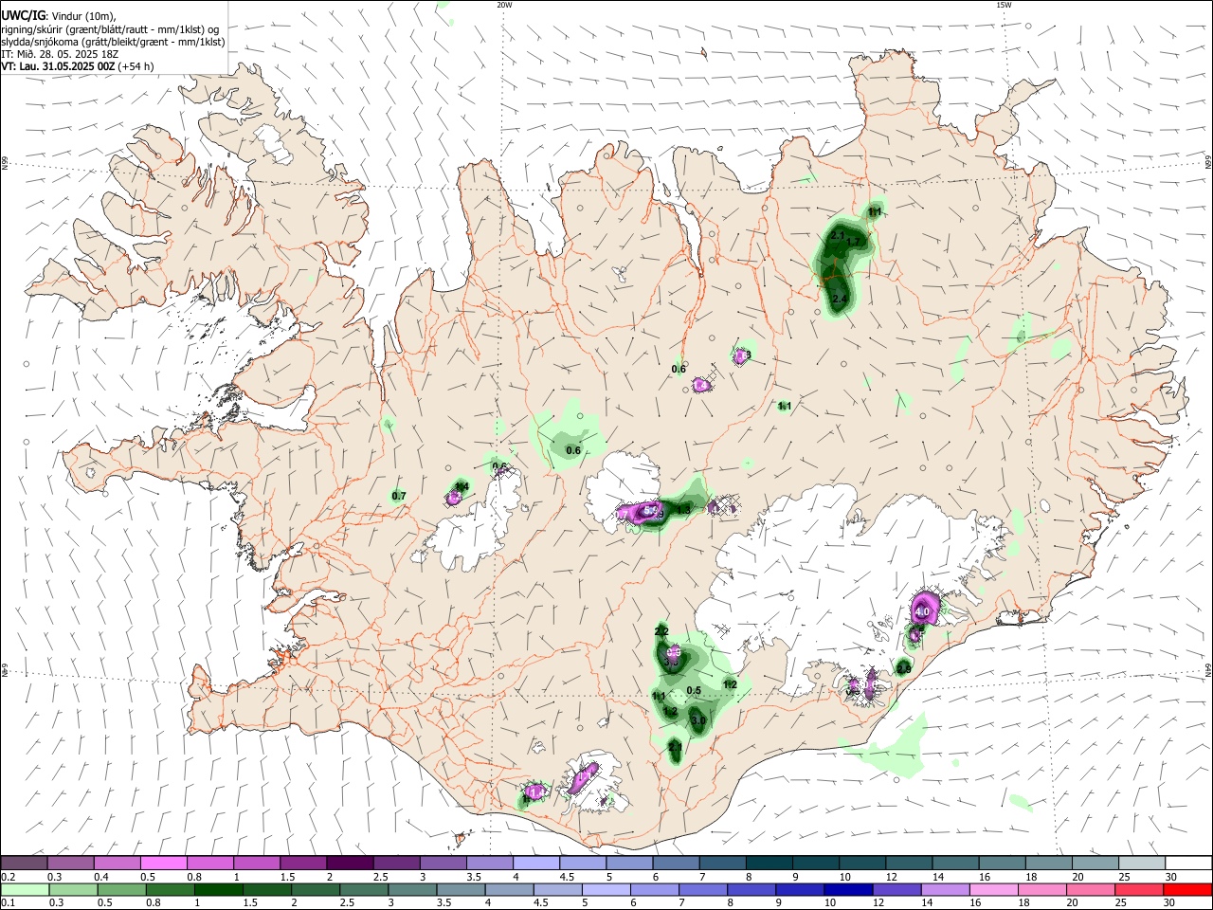Click the '2.9' precipitation value in the southeast
The height and width of the screenshot is (910, 1213).
[903, 669]
